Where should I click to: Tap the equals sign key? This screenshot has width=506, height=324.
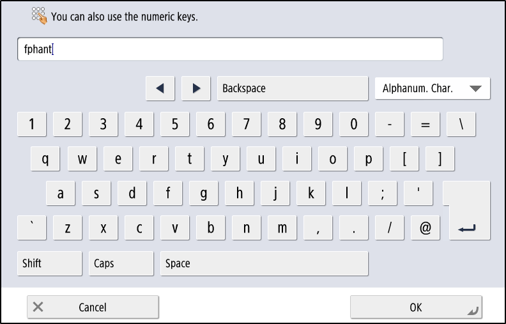point(425,124)
